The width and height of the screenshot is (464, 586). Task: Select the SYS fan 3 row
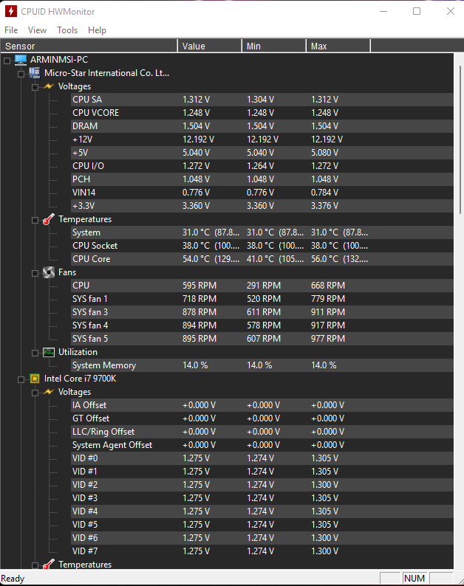pos(262,312)
